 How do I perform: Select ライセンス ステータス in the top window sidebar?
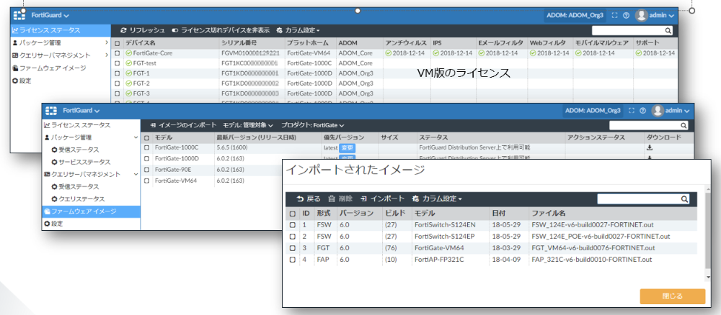(x=61, y=30)
